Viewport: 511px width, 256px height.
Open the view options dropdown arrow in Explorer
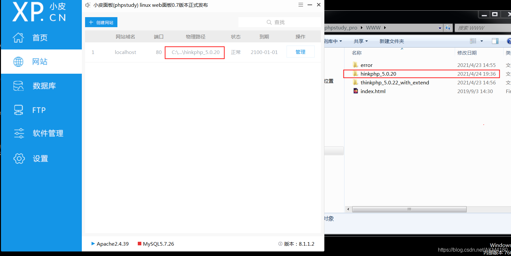click(x=482, y=41)
